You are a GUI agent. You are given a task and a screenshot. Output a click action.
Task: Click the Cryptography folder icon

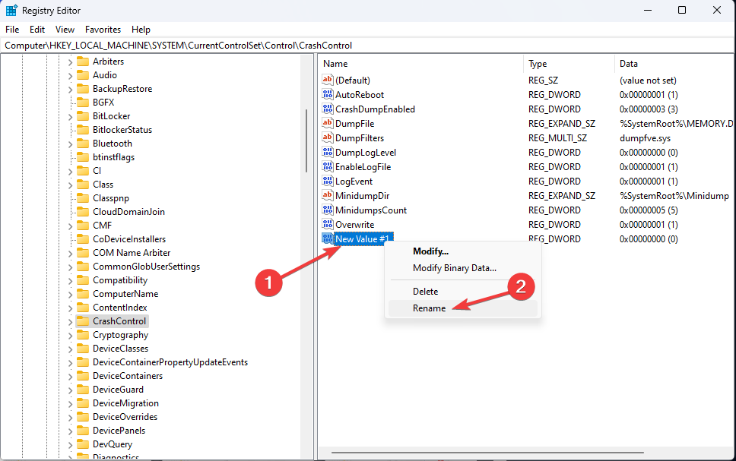(x=83, y=335)
